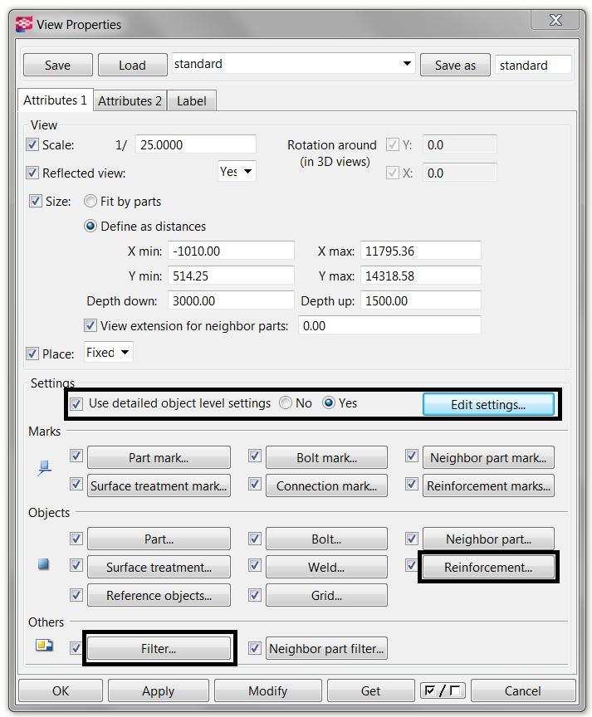
Task: Click the Modify button
Action: pyautogui.click(x=267, y=690)
